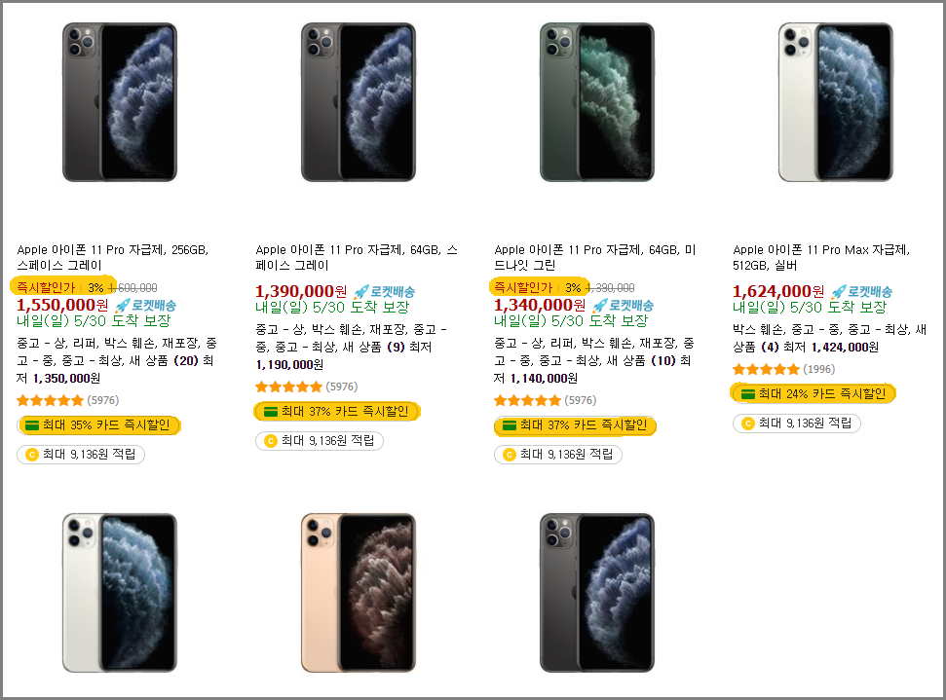Click the 로켓배송 rocket icon beside 1,624,000원

838,292
